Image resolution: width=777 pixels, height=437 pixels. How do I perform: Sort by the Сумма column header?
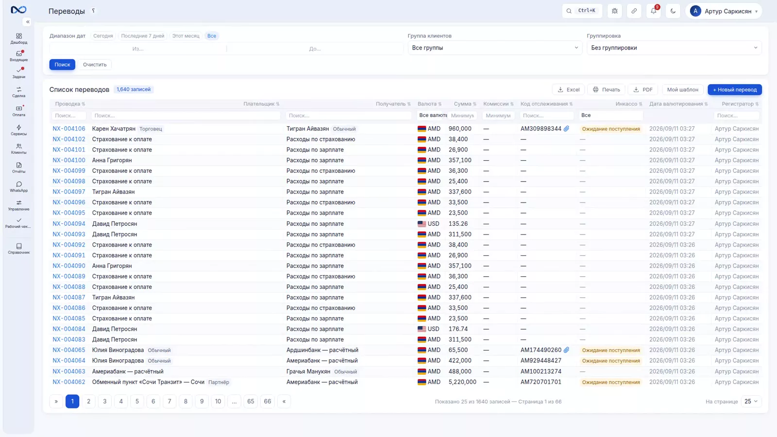pyautogui.click(x=465, y=104)
